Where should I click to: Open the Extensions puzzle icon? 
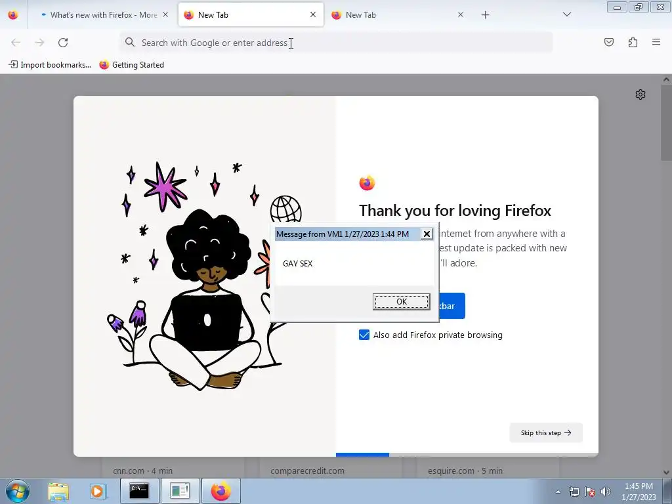pos(633,43)
